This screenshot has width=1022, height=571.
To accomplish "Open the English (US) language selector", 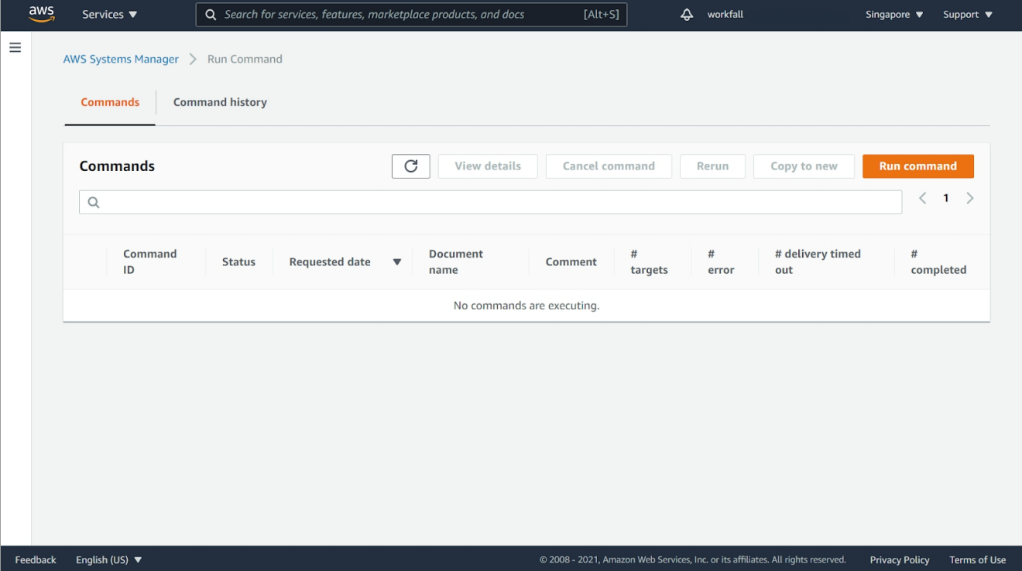I will (x=109, y=560).
